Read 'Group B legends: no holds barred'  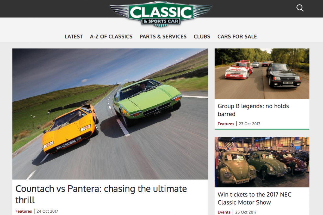click(253, 110)
